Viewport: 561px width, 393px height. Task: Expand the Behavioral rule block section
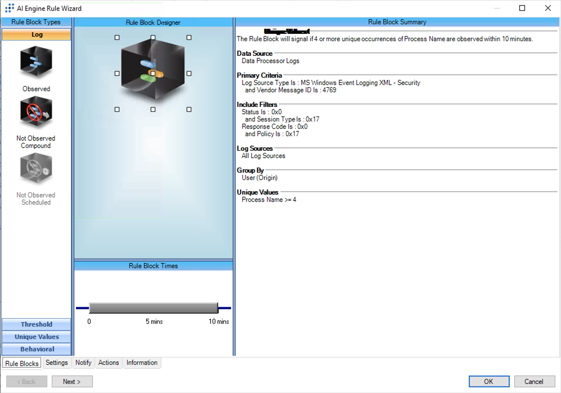pos(36,349)
